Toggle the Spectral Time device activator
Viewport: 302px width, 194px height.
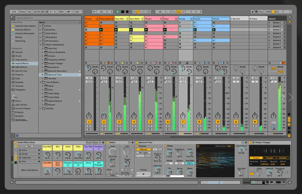(x=137, y=143)
